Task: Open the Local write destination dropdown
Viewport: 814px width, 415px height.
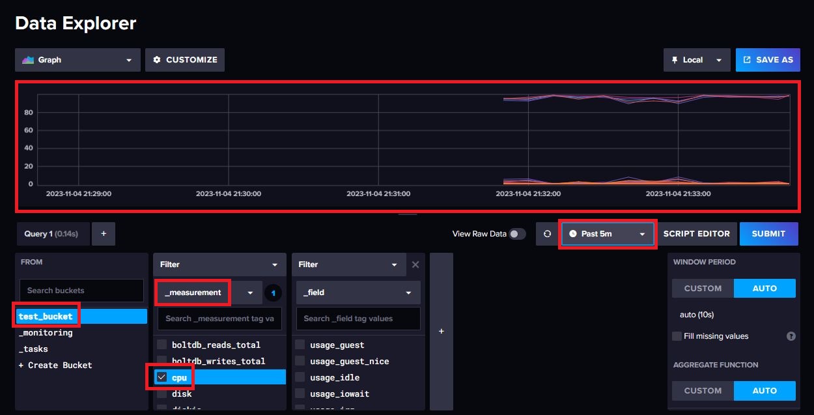Action: click(x=719, y=59)
